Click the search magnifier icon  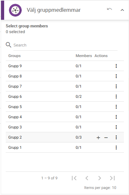point(9,45)
